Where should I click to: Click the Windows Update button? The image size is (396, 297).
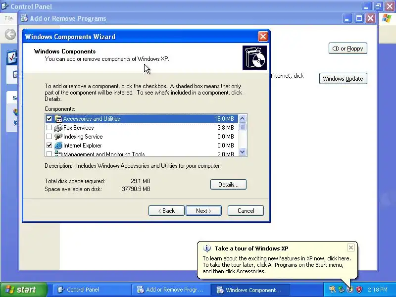coord(343,79)
